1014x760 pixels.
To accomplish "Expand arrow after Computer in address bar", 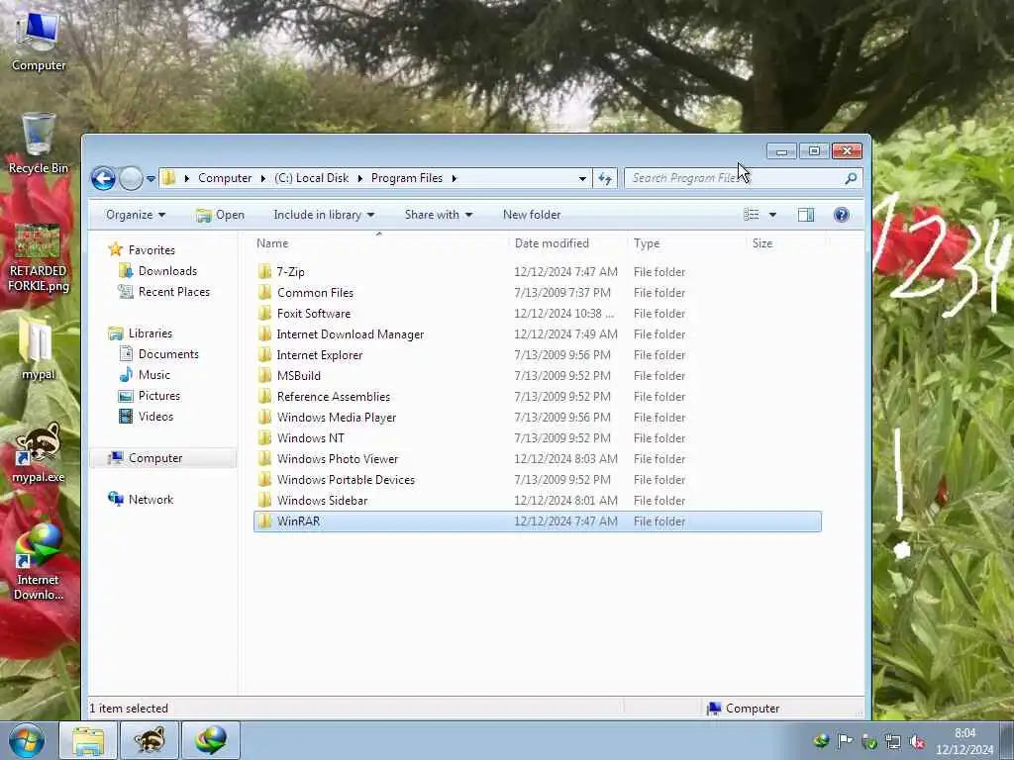I will point(263,178).
